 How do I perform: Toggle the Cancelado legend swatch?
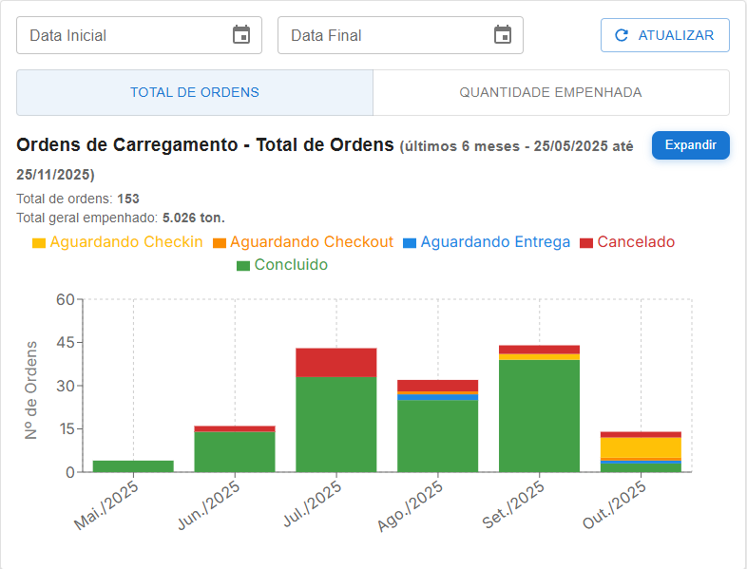[586, 243]
